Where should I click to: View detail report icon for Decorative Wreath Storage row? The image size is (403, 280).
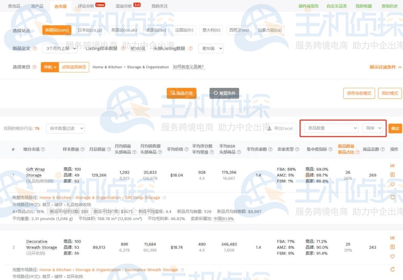392,247
